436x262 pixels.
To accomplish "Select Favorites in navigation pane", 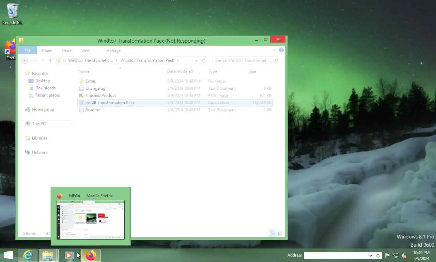I will click(40, 73).
